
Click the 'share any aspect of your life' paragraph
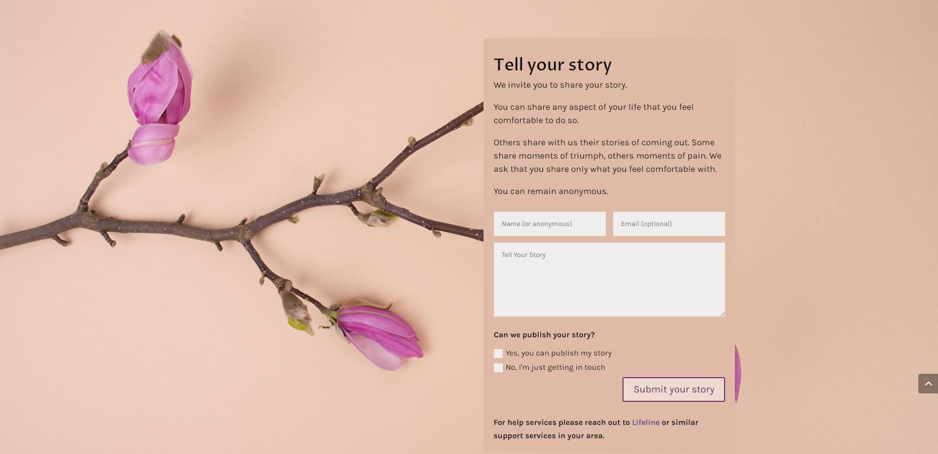pyautogui.click(x=593, y=113)
